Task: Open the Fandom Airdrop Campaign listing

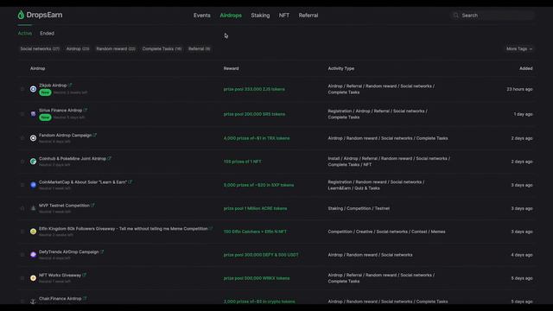Action: [65, 135]
